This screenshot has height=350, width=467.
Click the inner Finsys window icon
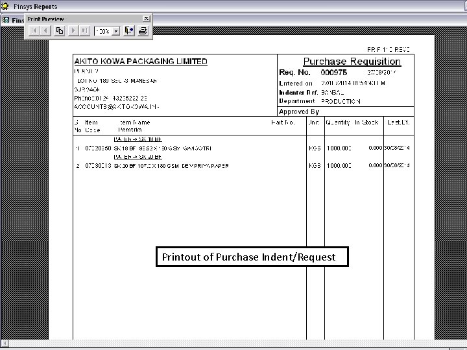[6, 20]
